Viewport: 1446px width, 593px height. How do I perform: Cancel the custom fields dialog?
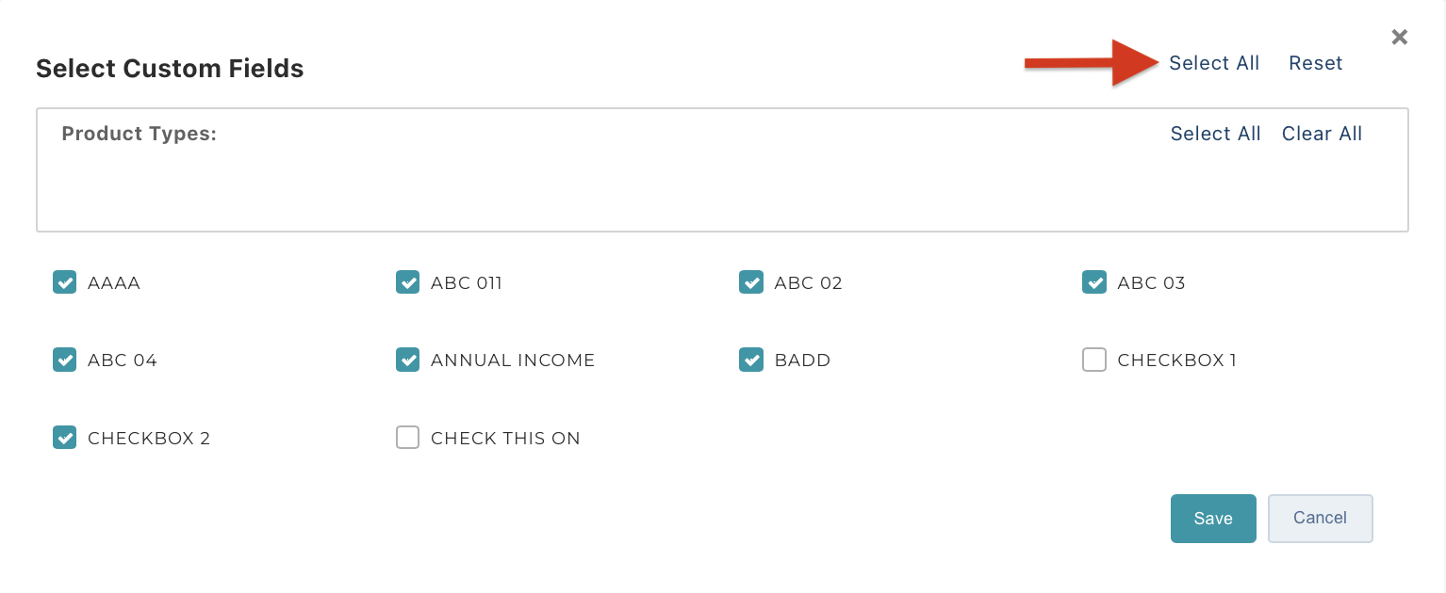pyautogui.click(x=1320, y=519)
